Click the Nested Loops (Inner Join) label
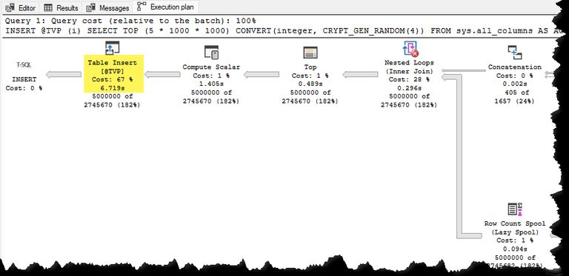 pos(409,67)
